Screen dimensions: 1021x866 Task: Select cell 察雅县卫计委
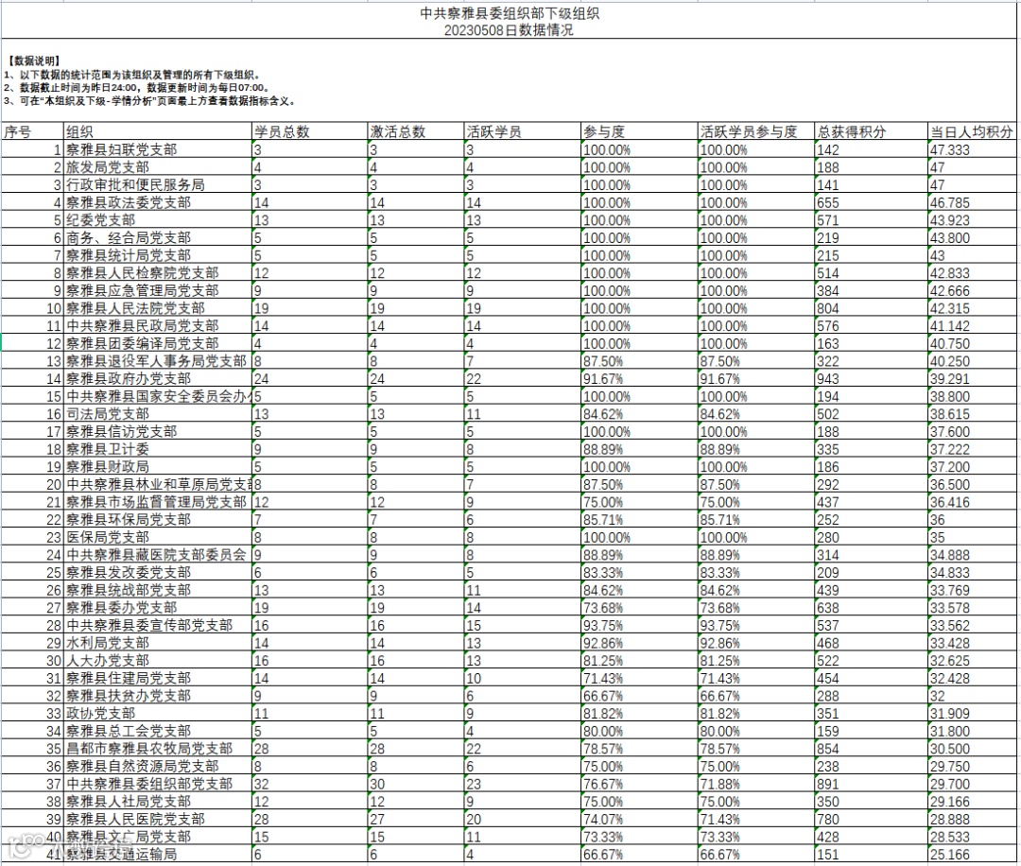(x=158, y=449)
